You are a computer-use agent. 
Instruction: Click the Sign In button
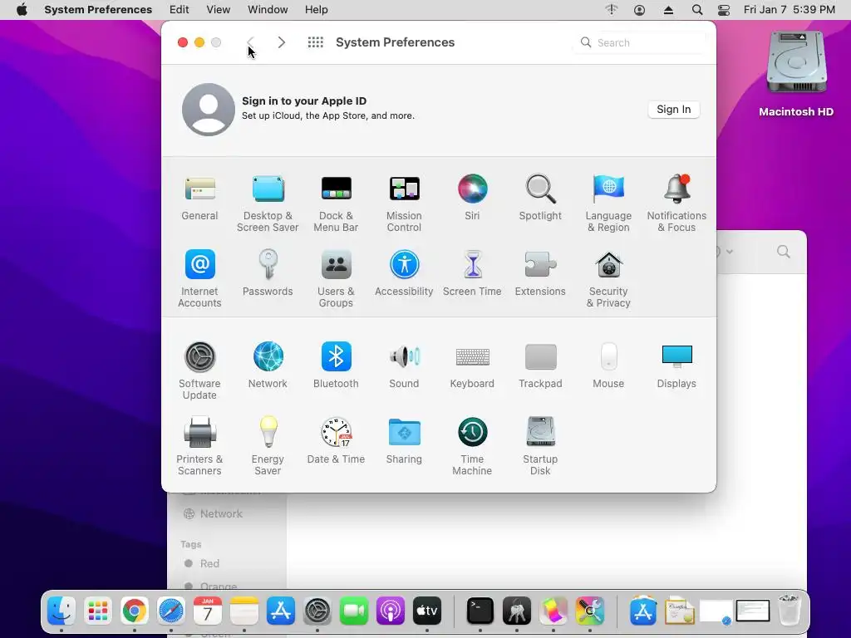coord(673,110)
